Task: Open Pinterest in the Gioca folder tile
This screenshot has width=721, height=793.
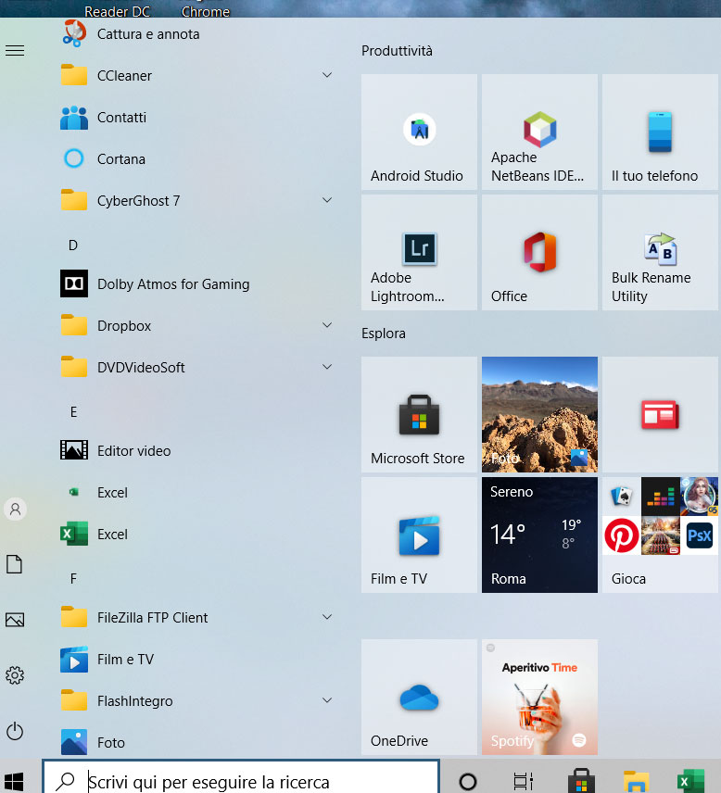Action: click(x=622, y=535)
